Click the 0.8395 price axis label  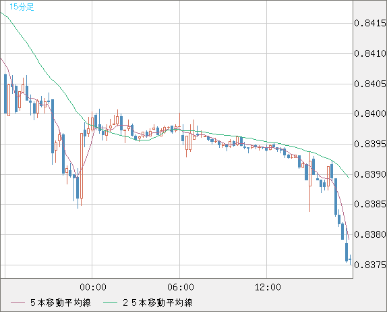(x=370, y=144)
